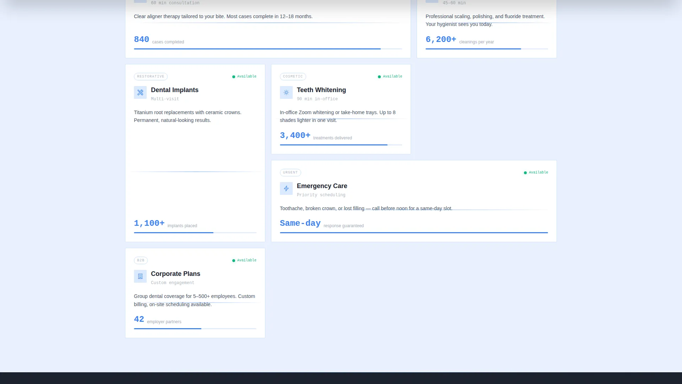Click the 42 employer partners progress bar
682x384 pixels.
pos(195,329)
